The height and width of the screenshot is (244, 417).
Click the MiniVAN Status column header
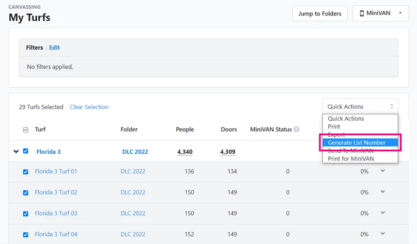(x=271, y=129)
